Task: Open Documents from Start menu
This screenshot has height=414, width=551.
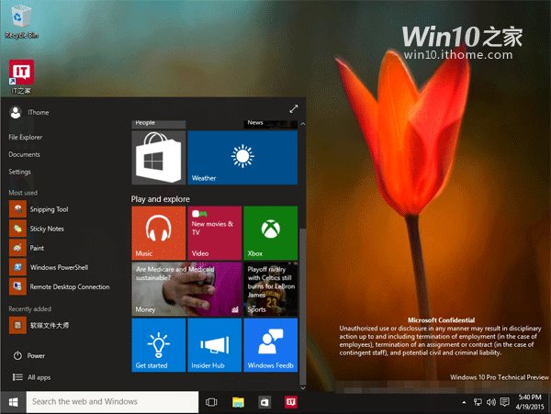Action: point(24,154)
